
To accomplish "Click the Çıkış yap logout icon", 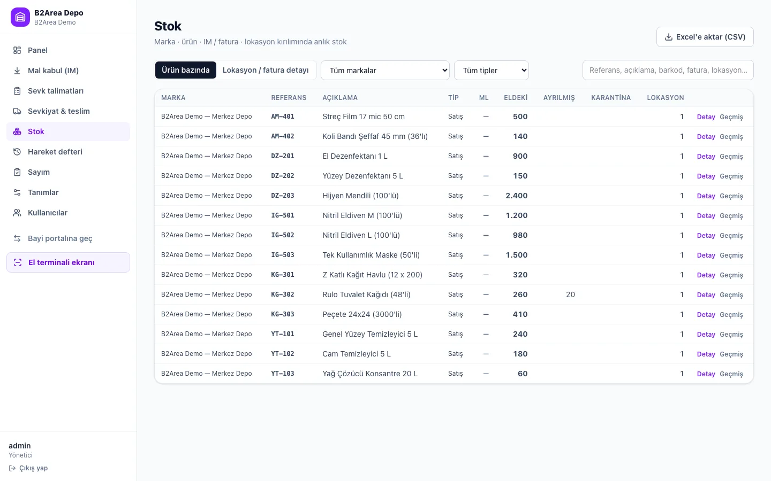I will (x=12, y=468).
